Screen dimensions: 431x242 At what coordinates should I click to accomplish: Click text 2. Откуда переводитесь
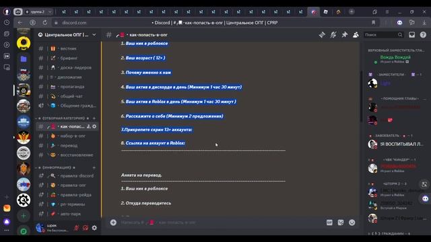(146, 203)
